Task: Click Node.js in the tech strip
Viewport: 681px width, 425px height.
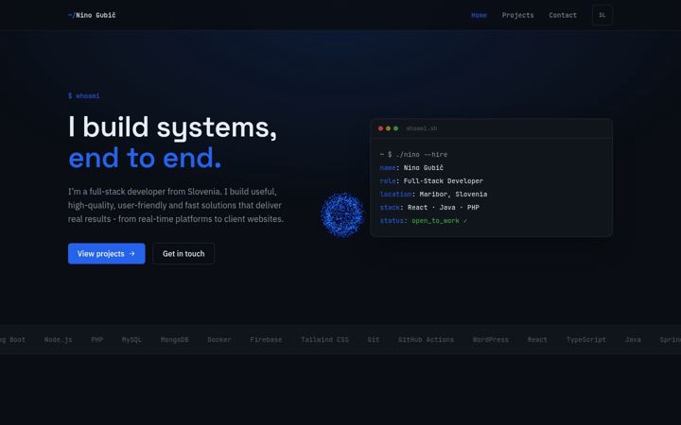Action: click(59, 340)
